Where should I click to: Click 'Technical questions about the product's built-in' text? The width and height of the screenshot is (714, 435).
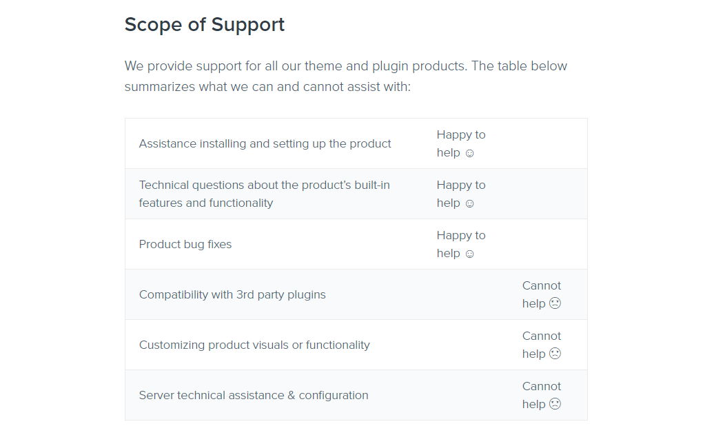[265, 185]
